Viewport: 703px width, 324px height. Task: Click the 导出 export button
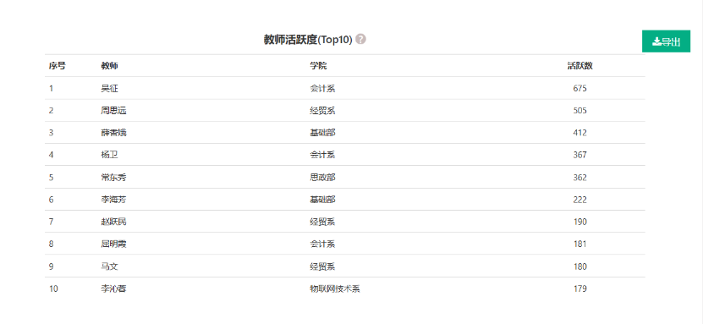tap(667, 41)
